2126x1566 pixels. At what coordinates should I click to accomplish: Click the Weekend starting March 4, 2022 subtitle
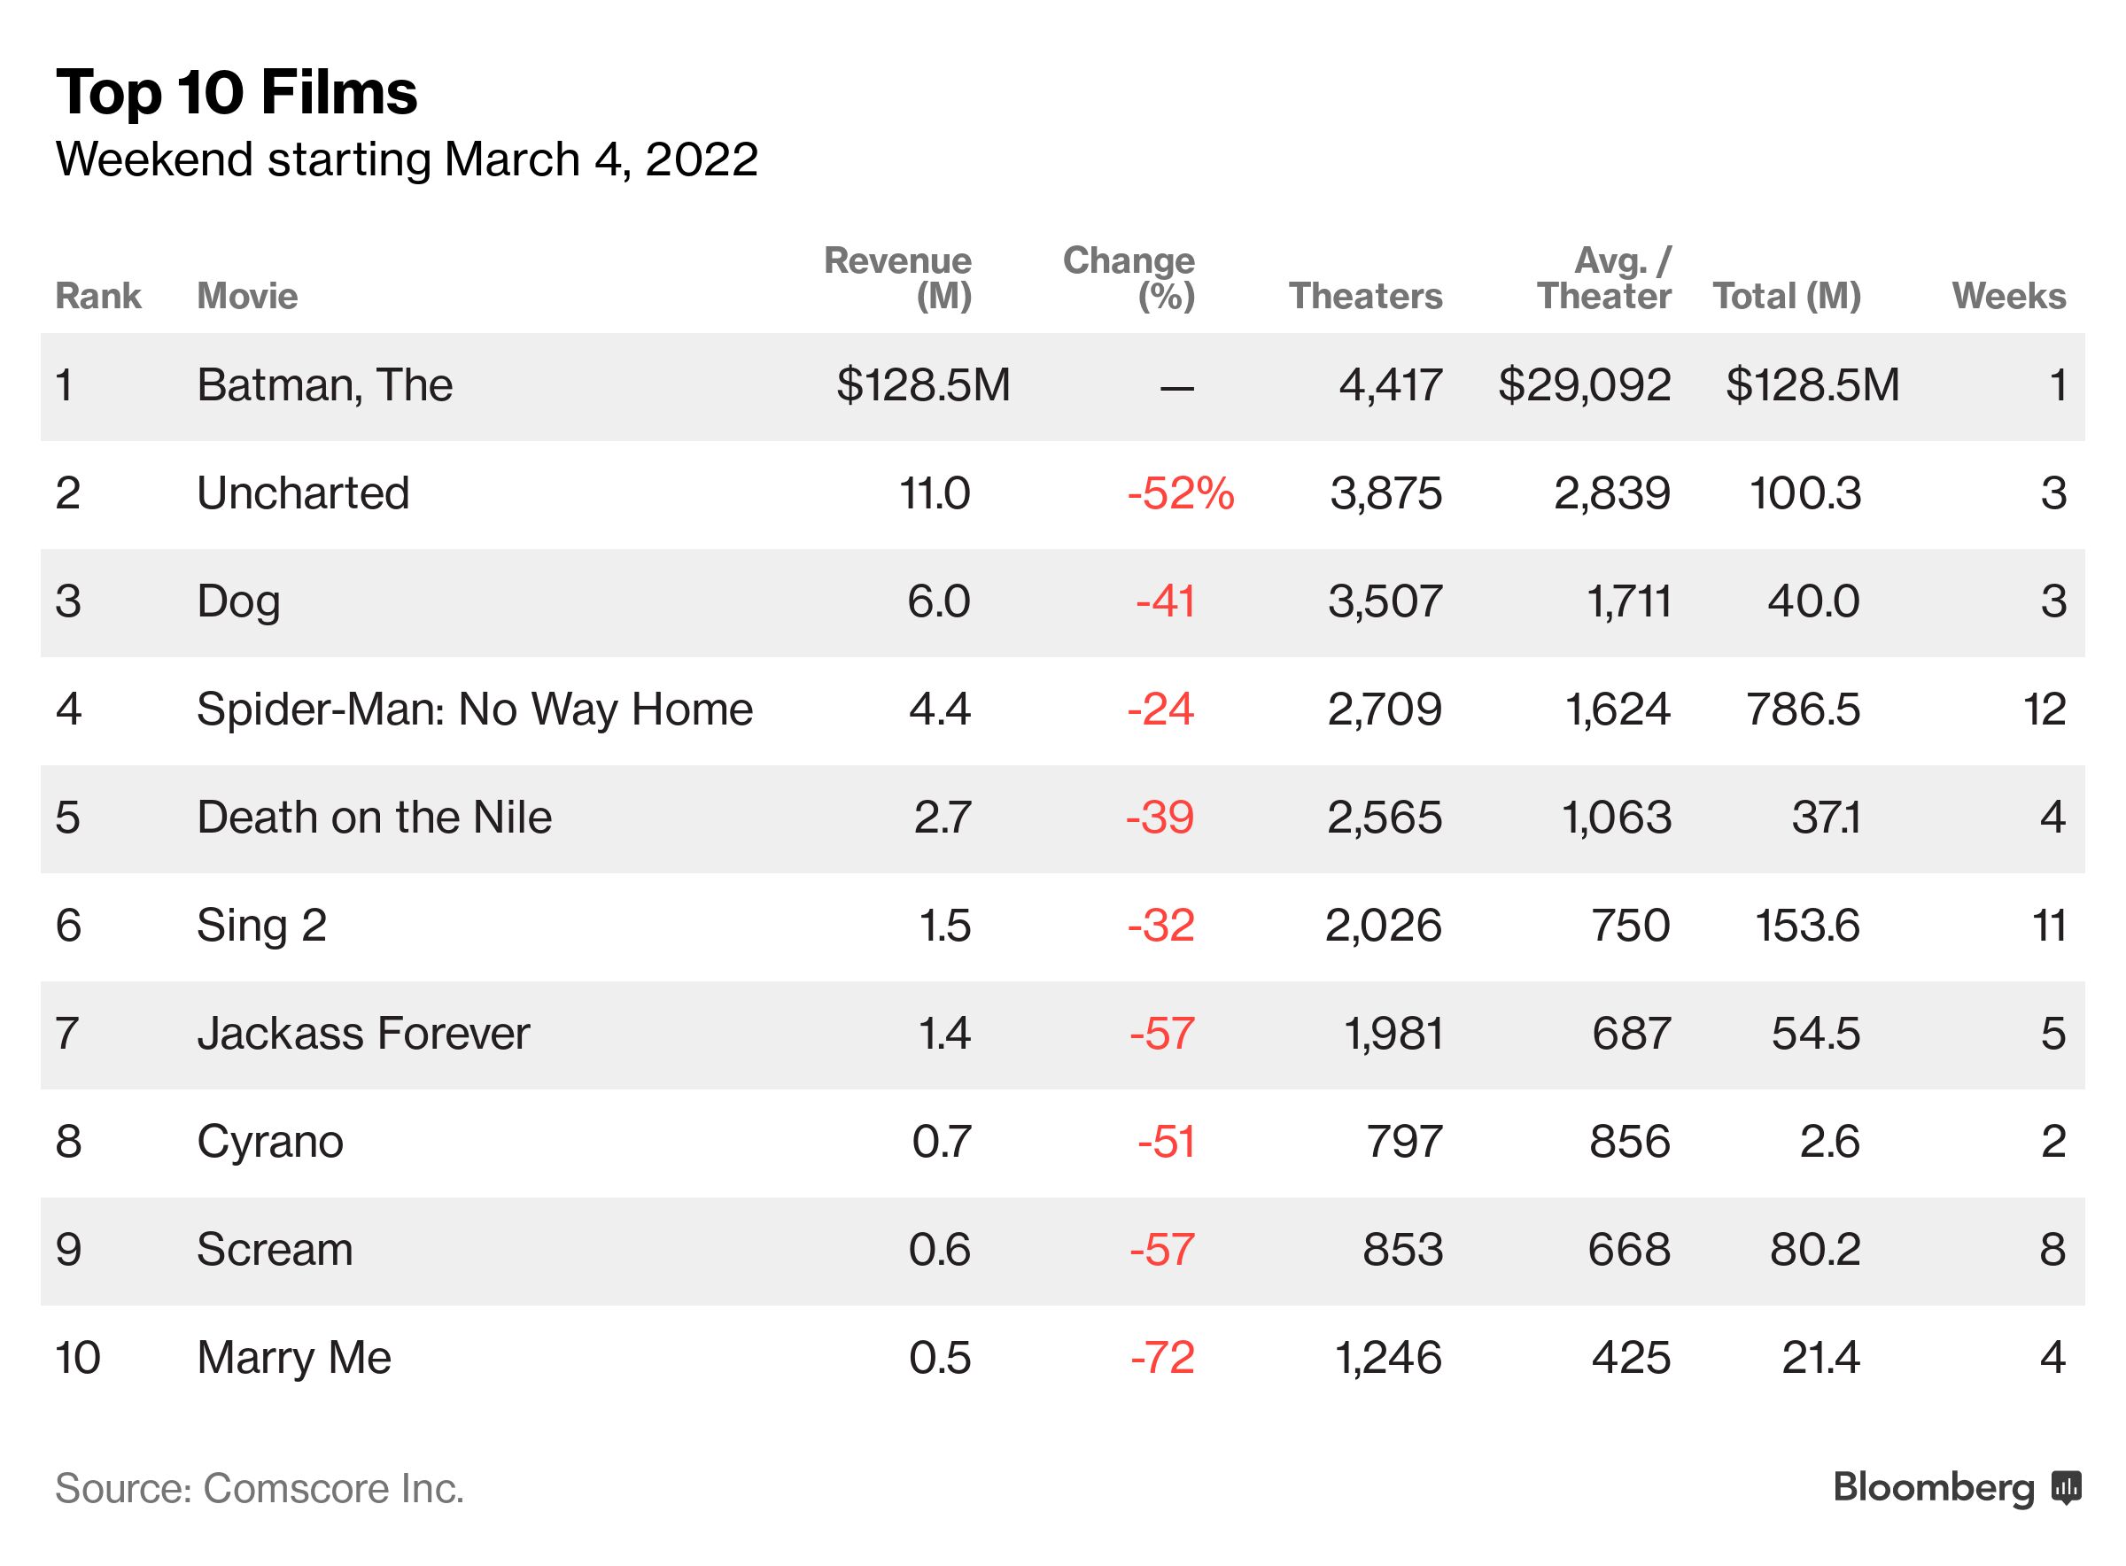407,159
